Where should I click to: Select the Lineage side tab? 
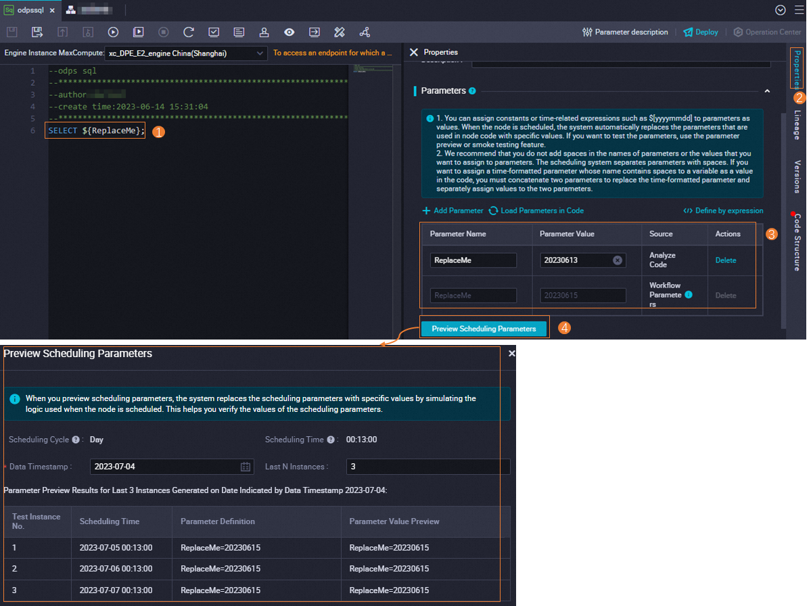(x=797, y=124)
